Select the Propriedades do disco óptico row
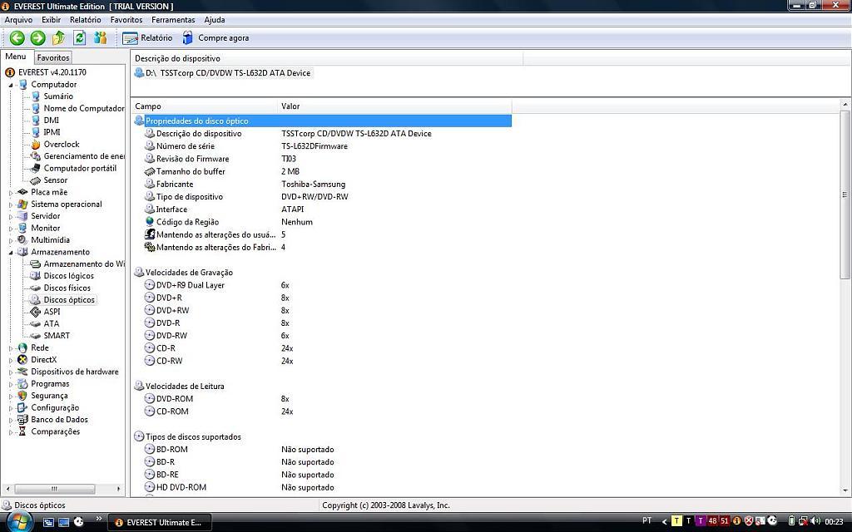 (322, 121)
